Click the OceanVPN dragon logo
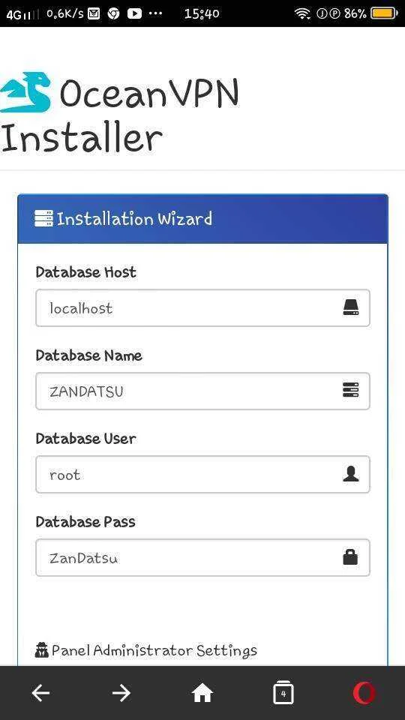The image size is (405, 720). coord(25,92)
